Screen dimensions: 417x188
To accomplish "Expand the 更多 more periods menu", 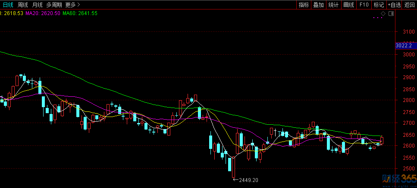I will (72, 5).
